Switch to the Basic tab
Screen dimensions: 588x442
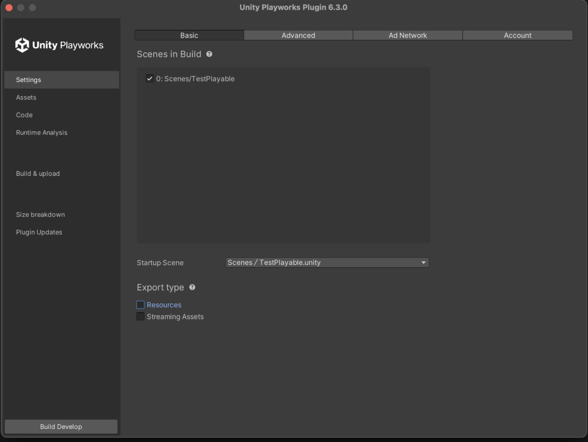click(189, 35)
